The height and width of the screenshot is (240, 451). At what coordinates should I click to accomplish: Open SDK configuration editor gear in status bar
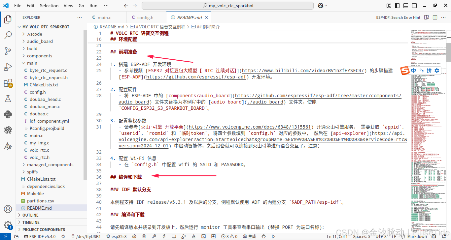click(135, 236)
